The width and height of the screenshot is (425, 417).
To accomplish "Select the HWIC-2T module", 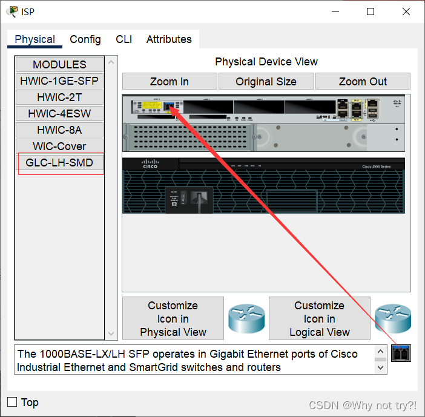I will (x=59, y=97).
